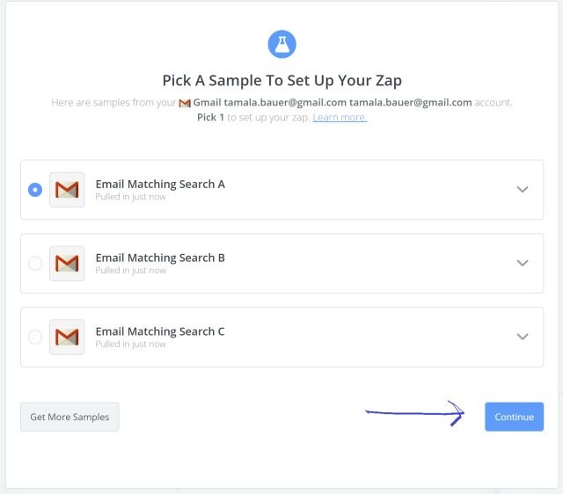Expand the Email Matching Search A details chevron

pyautogui.click(x=523, y=190)
